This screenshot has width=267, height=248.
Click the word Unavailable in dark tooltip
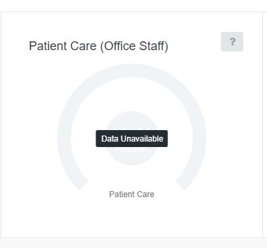click(142, 139)
